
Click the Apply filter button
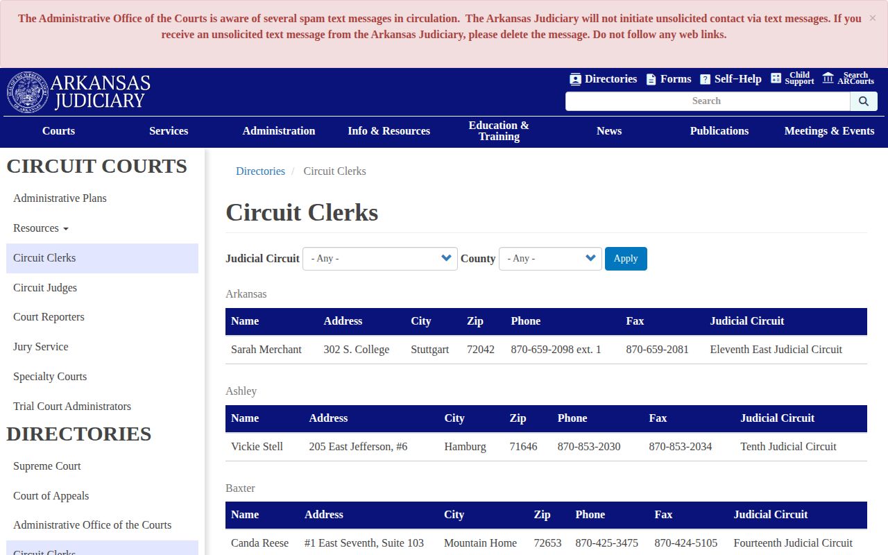[x=626, y=259]
